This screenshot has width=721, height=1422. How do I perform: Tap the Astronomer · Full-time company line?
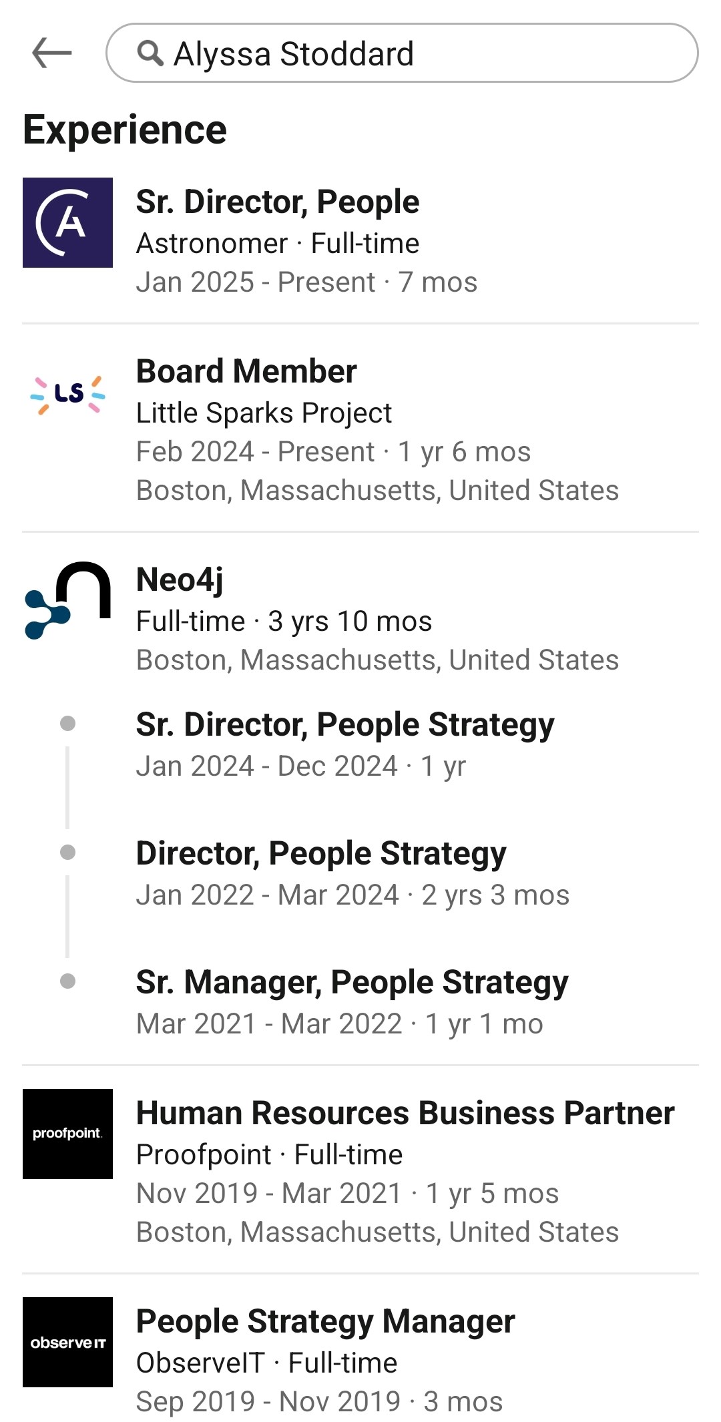pyautogui.click(x=278, y=243)
